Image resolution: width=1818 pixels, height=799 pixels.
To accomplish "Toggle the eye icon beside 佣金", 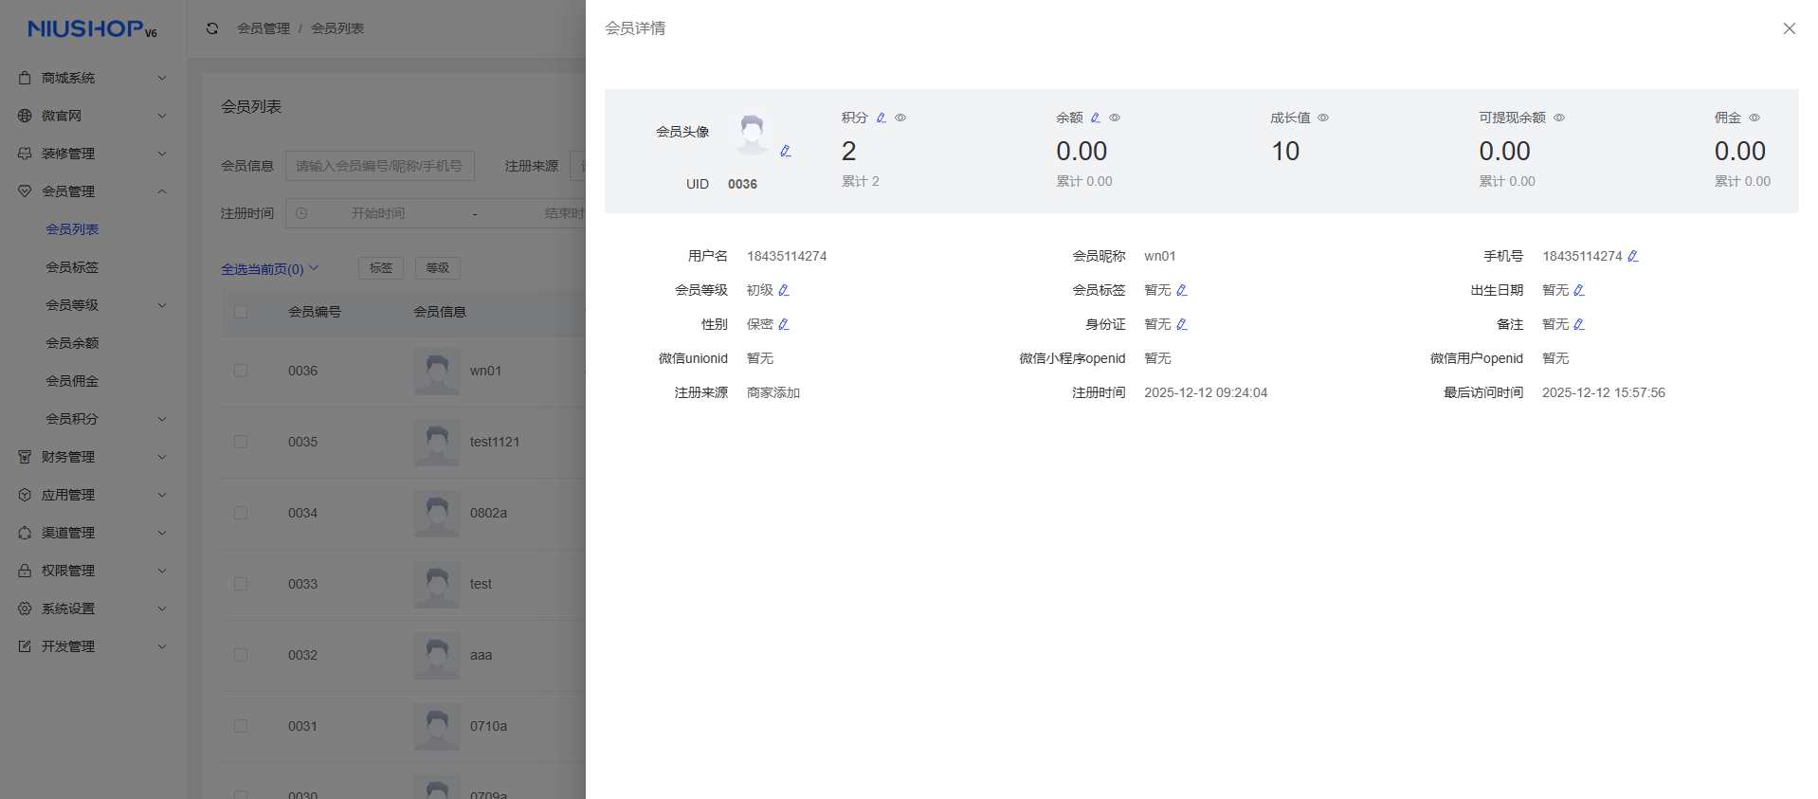I will pos(1754,118).
